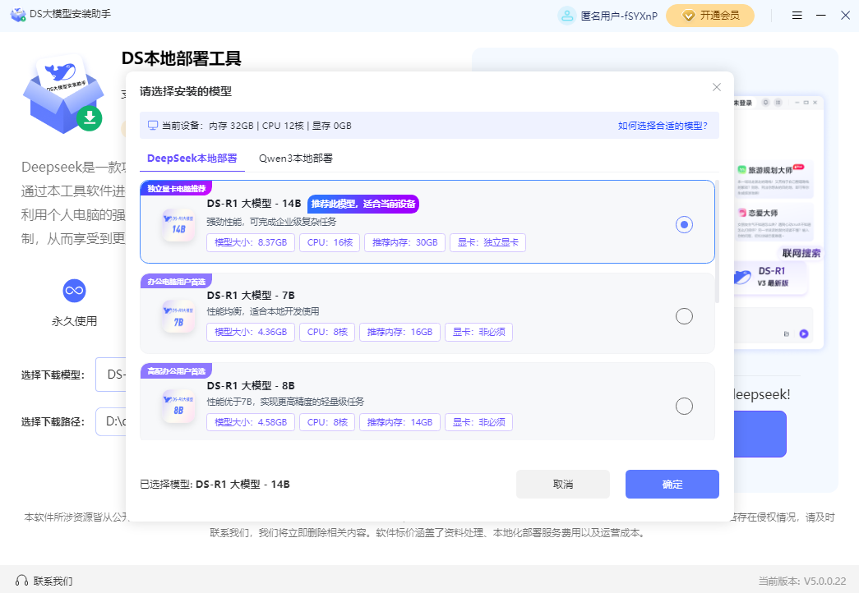Close the model selection dialog
The height and width of the screenshot is (593, 859).
pyautogui.click(x=717, y=87)
